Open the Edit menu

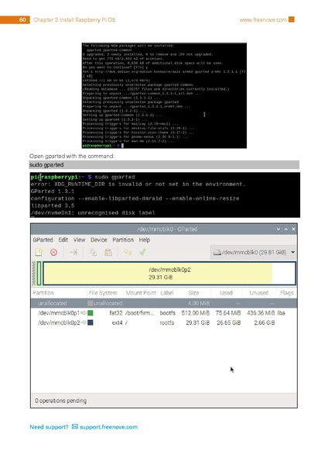pyautogui.click(x=63, y=239)
